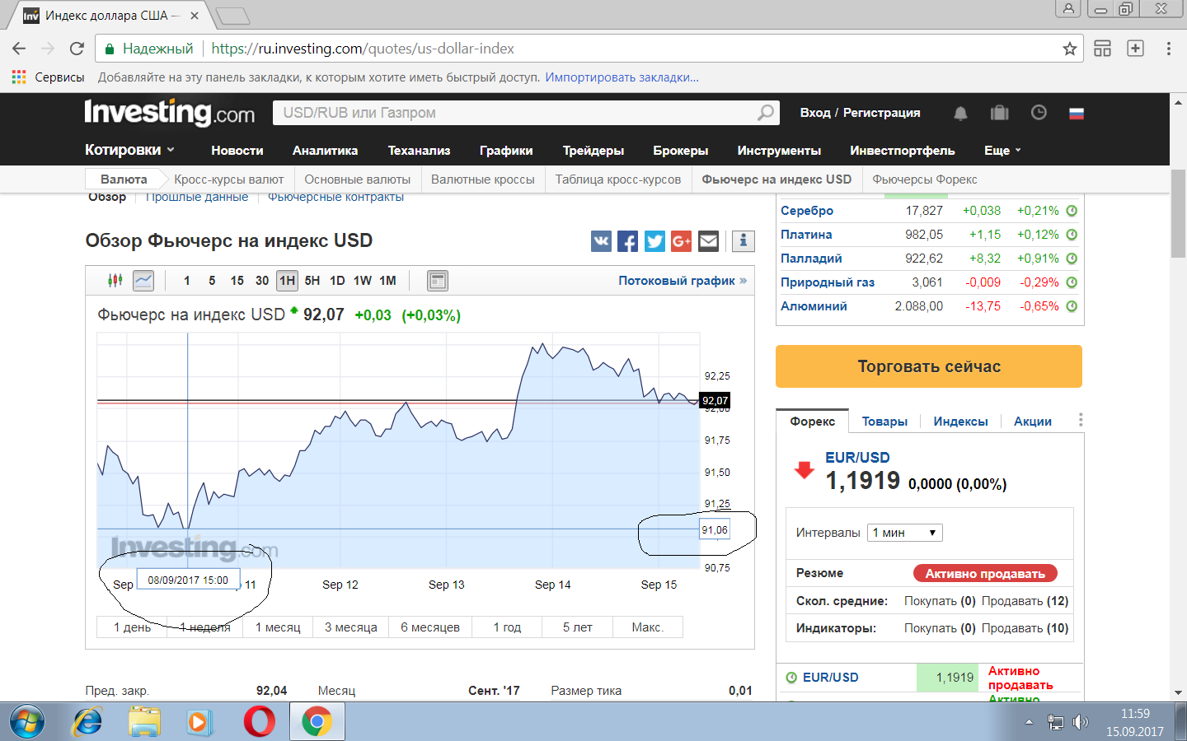Click the page vertical scrollbar thumb
1187x741 pixels.
point(1178,214)
